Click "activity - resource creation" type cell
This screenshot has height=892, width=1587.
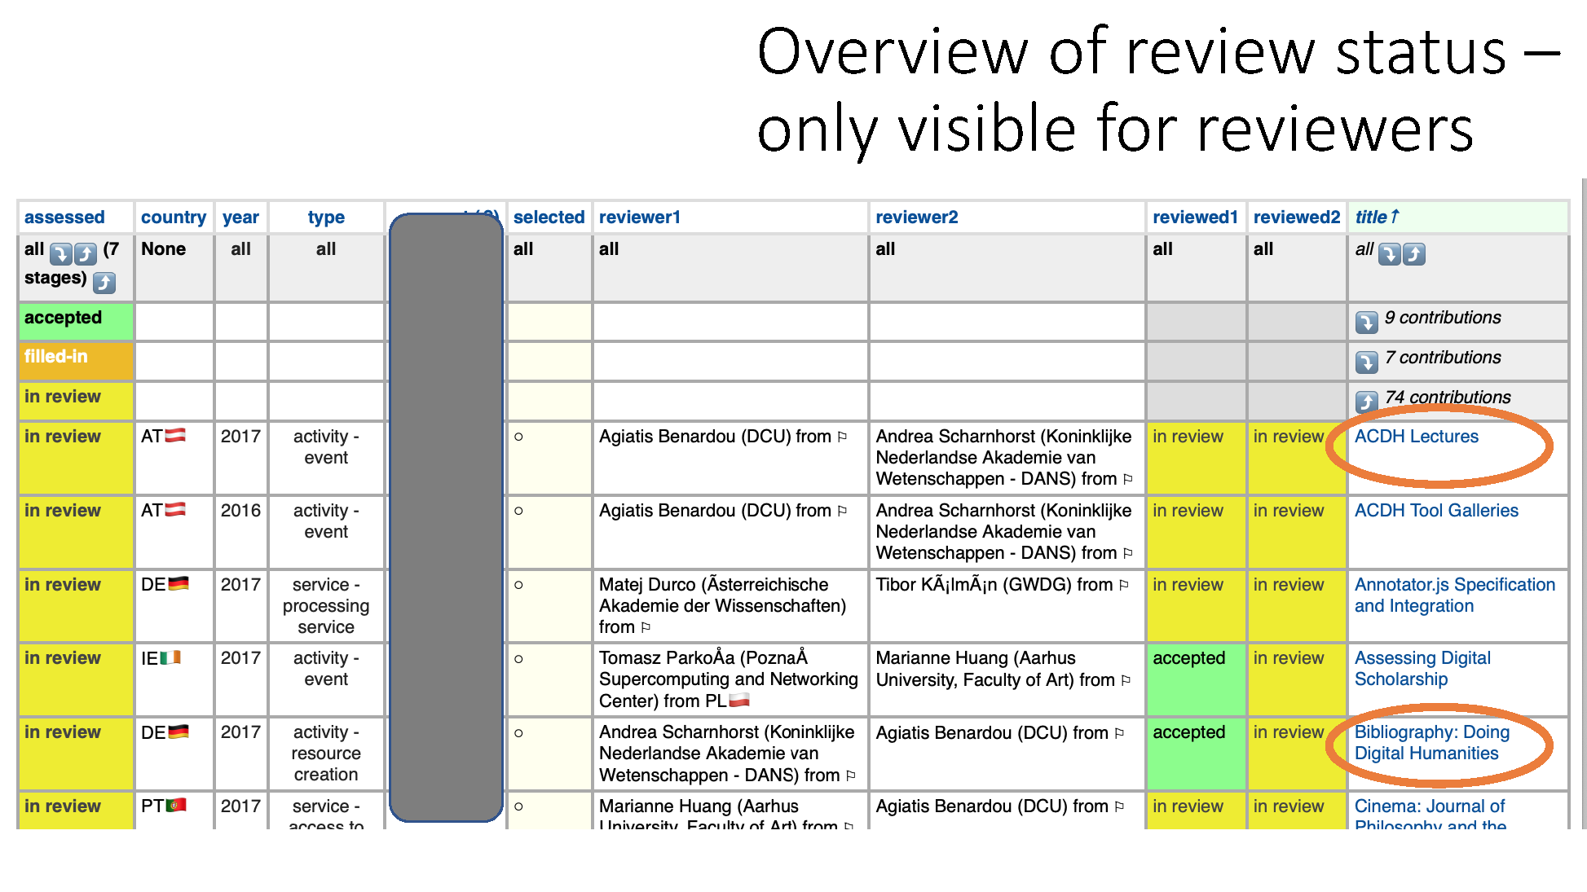click(326, 754)
